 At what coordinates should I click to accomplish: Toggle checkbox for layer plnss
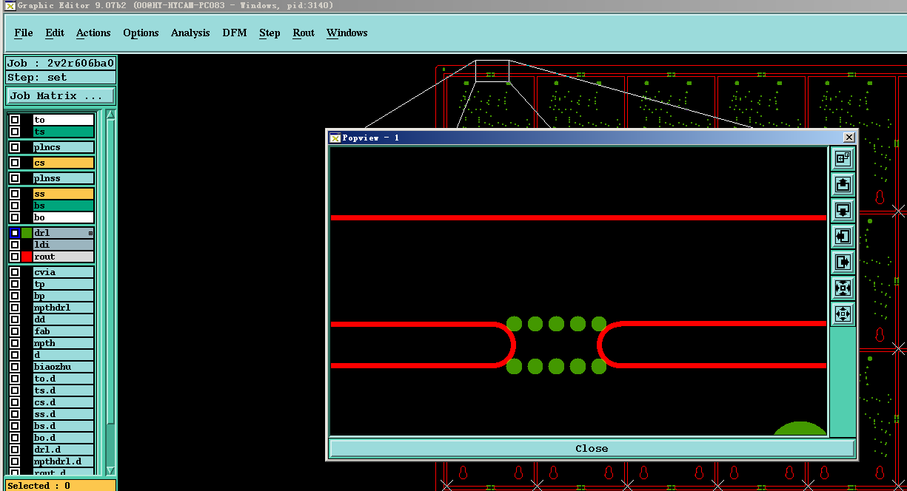[x=15, y=178]
